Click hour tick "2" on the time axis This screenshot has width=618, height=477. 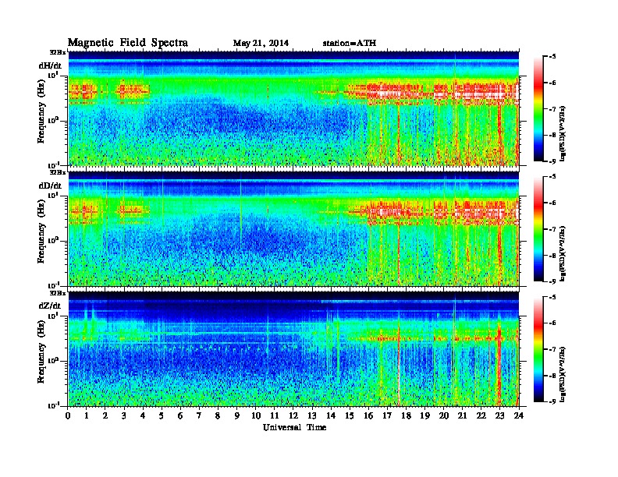coord(105,415)
